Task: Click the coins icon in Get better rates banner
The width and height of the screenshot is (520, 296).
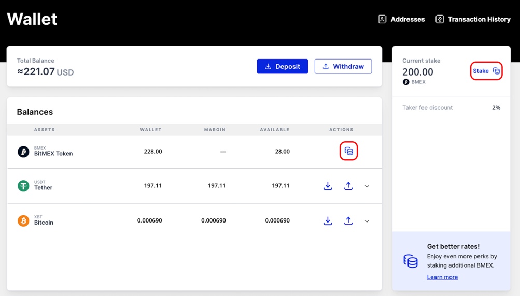Action: pyautogui.click(x=411, y=261)
